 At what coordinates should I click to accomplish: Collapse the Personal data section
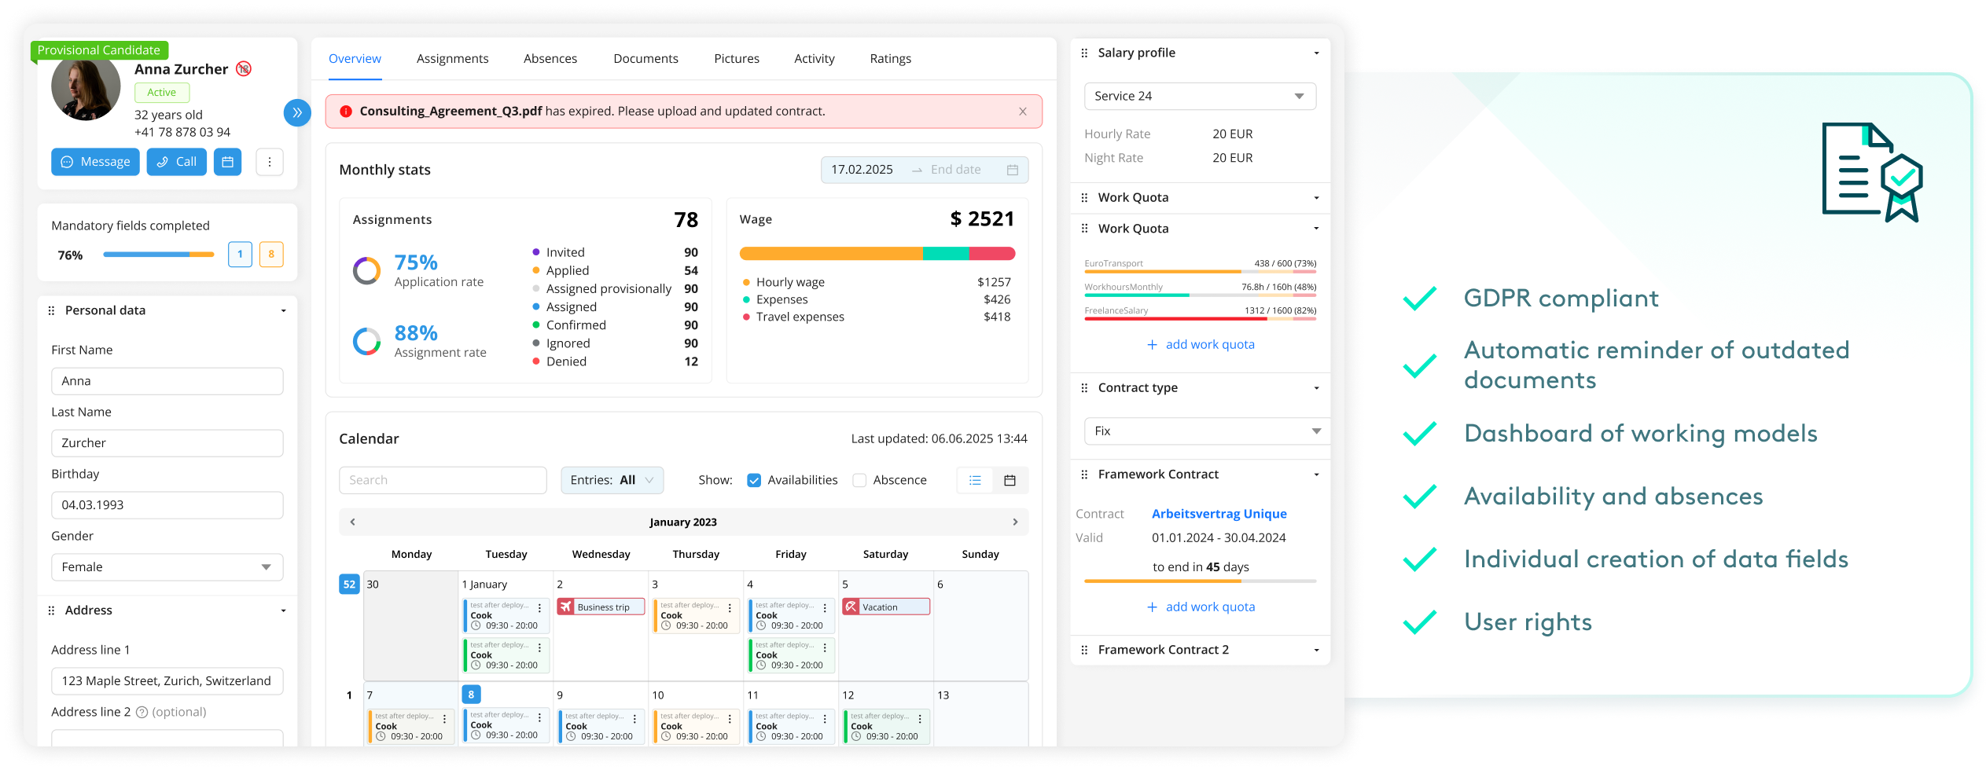(284, 310)
